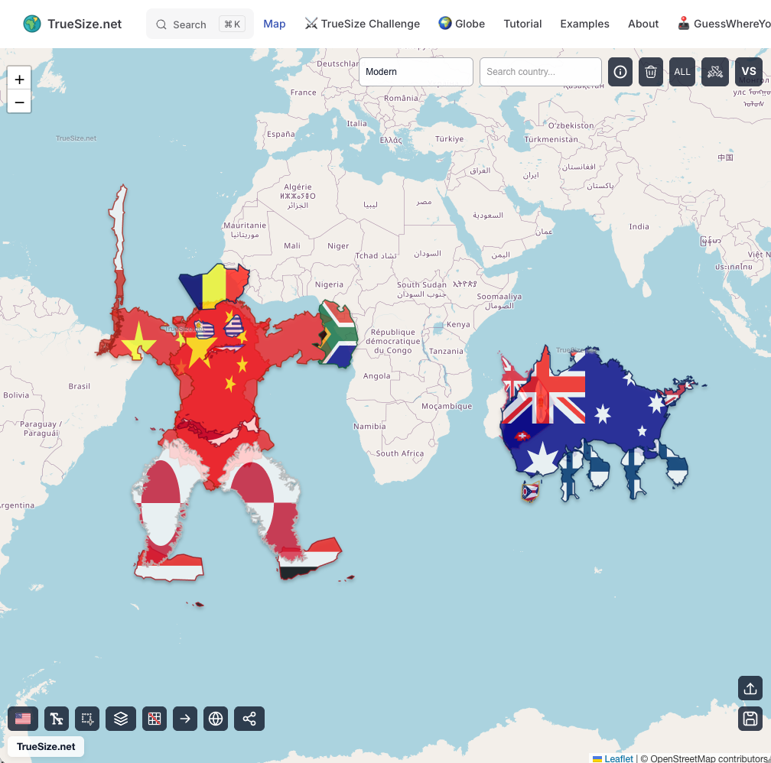Click the globe icon in bottom toolbar
771x763 pixels.
pos(216,719)
